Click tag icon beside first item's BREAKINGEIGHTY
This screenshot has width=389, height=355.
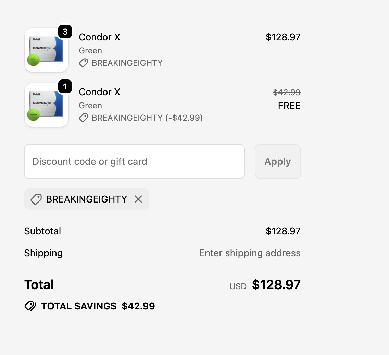(x=83, y=63)
